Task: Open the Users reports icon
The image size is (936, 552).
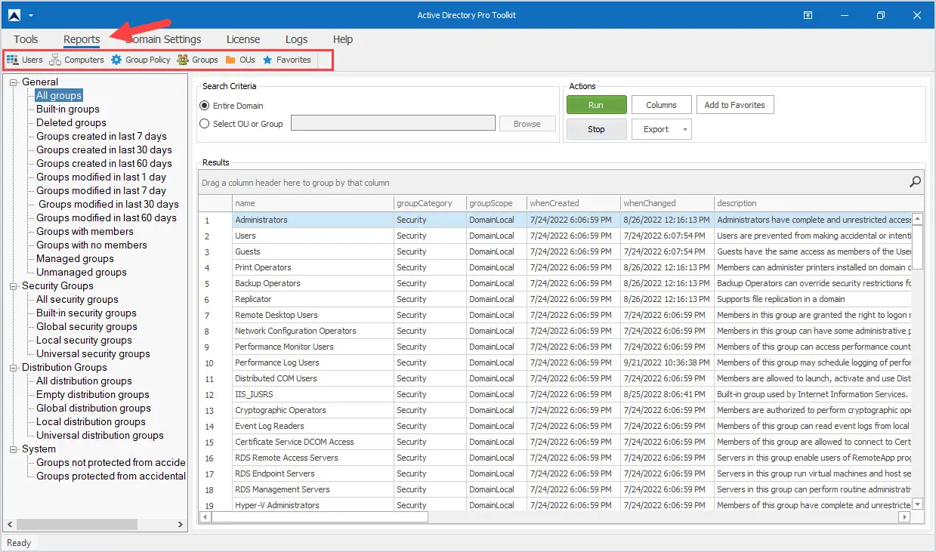Action: click(12, 60)
